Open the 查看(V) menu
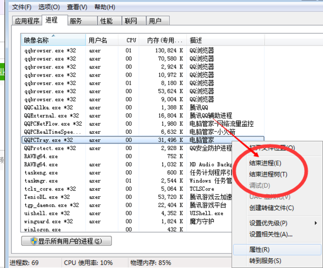 tap(77, 7)
